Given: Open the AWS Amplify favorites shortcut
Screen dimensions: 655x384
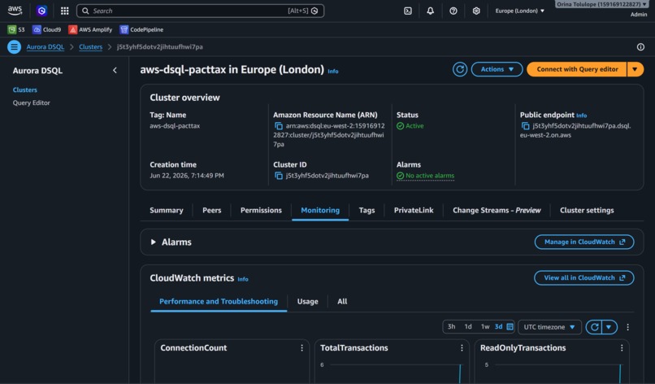Looking at the screenshot, I should pyautogui.click(x=90, y=30).
